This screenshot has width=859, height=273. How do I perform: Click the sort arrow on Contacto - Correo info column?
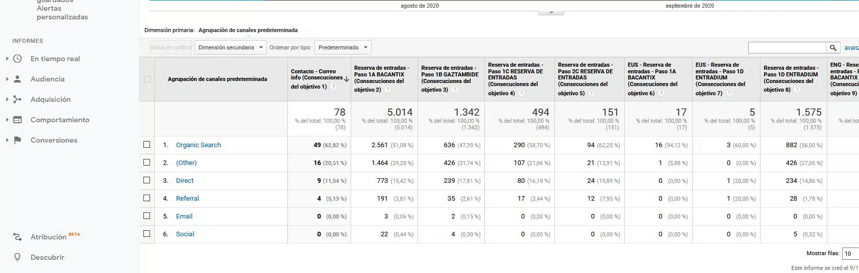347,79
